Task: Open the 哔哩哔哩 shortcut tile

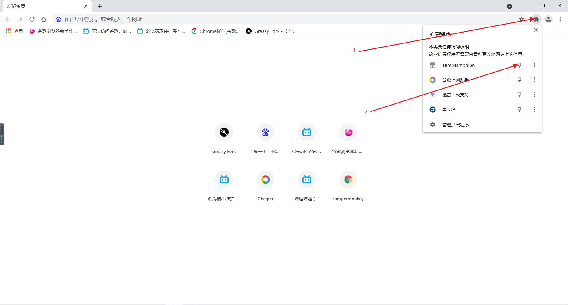Action: pos(307,186)
